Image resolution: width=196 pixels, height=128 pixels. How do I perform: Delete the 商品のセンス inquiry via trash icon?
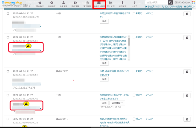pyautogui.click(x=187, y=72)
